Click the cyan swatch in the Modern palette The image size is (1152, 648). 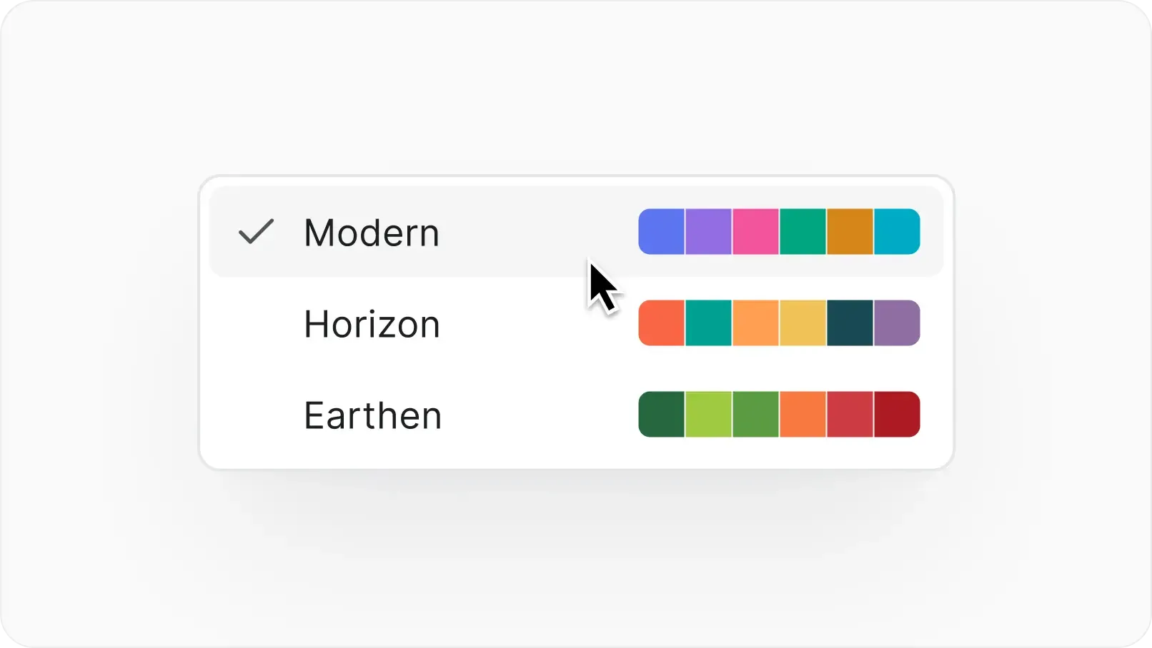coord(897,231)
